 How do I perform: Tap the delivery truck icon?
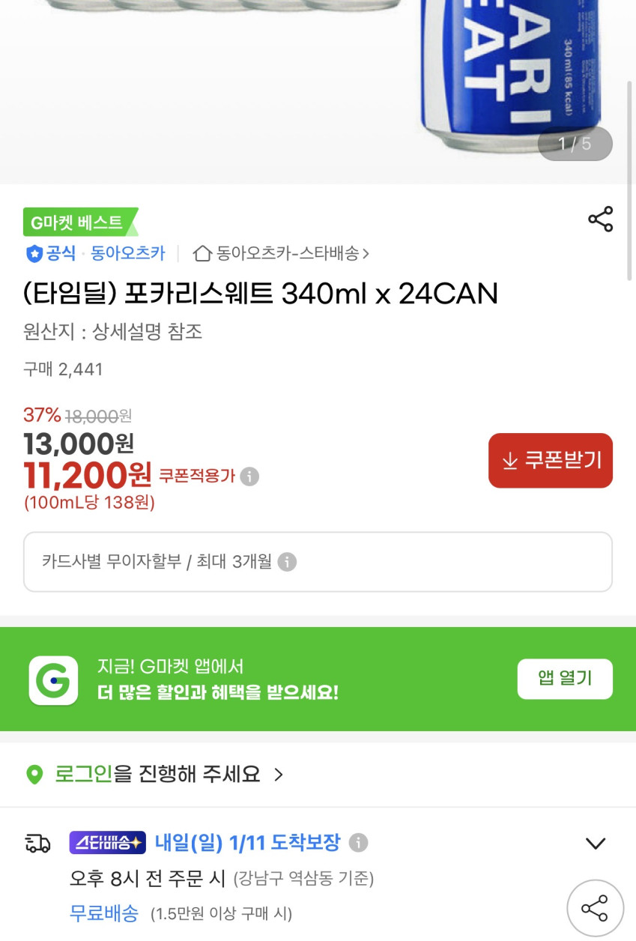click(37, 844)
